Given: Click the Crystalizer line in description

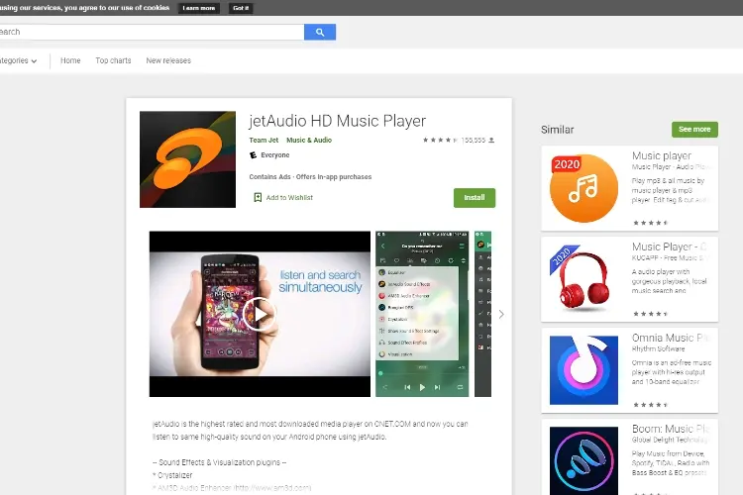Looking at the screenshot, I should pyautogui.click(x=172, y=475).
